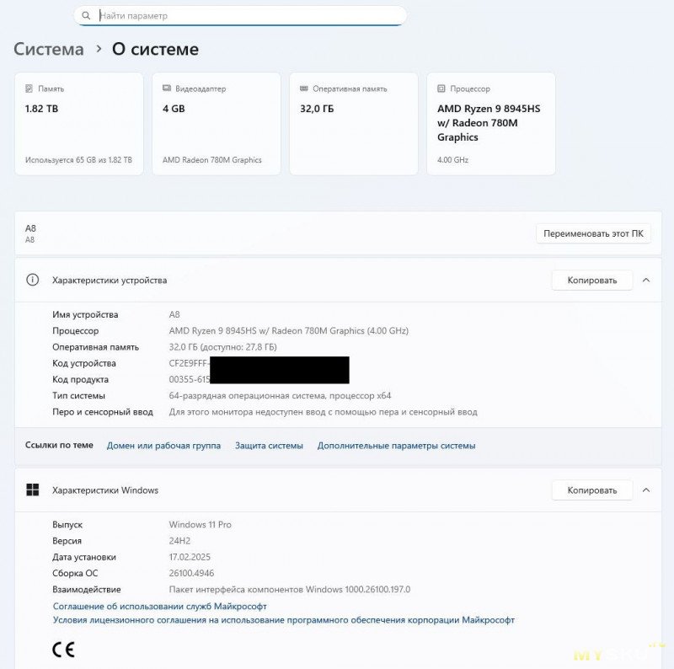Viewport: 674px width, 669px height.
Task: Select device name value "A8"
Action: click(x=174, y=315)
